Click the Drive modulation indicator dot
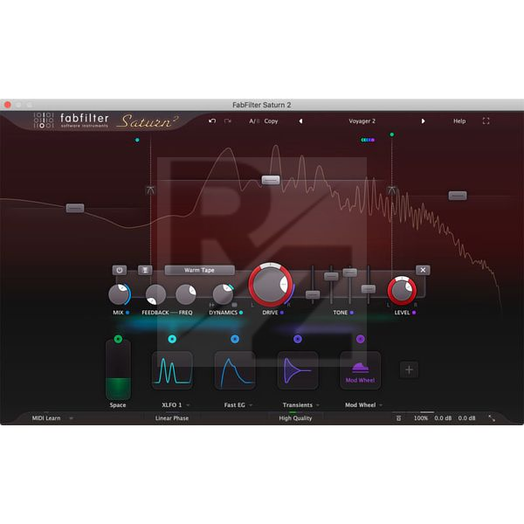This screenshot has width=524, height=524. 282,313
